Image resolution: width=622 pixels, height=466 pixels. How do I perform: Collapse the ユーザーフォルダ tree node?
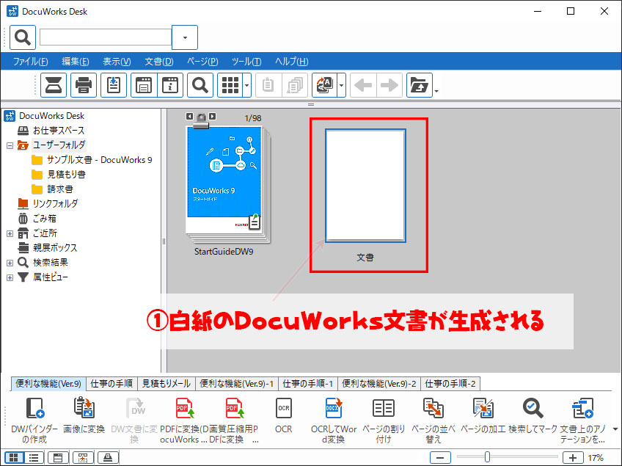point(10,146)
